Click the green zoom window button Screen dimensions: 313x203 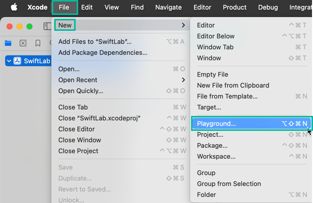pos(29,26)
